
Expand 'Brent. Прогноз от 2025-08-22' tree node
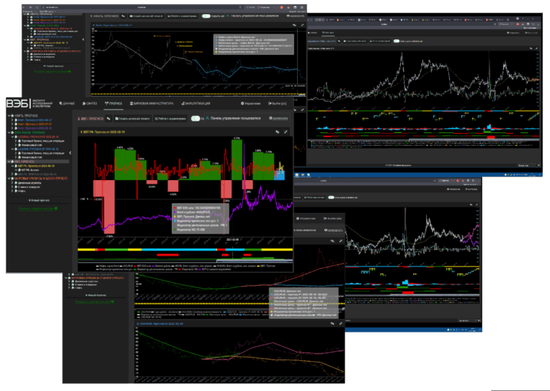(12, 119)
